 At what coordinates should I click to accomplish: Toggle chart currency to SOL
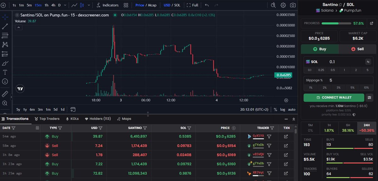click(x=177, y=5)
